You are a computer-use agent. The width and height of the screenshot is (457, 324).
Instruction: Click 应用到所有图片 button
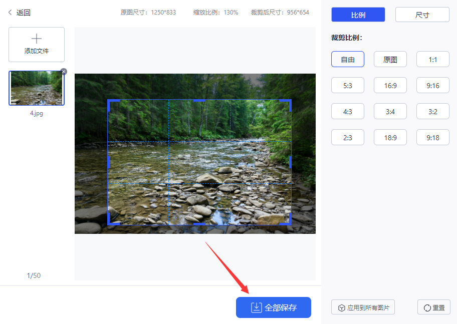(x=363, y=307)
